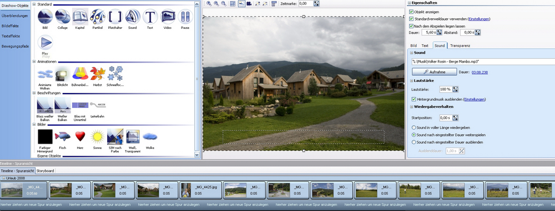
Task: Collapse the Animationen category
Action: (34, 61)
